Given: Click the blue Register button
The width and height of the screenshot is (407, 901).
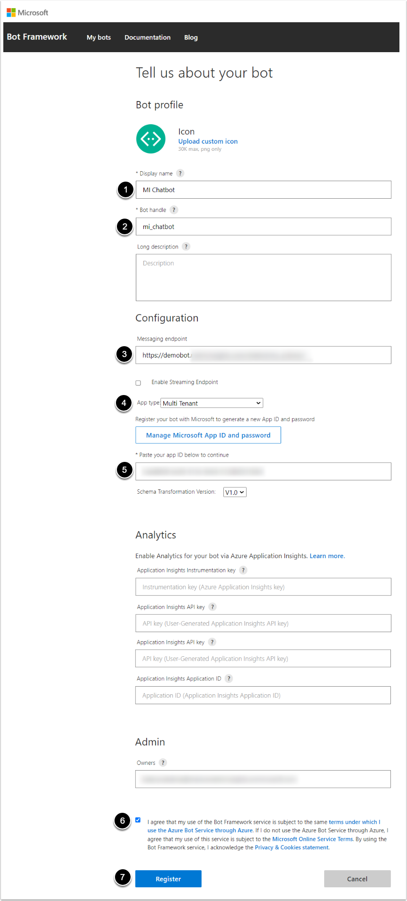Looking at the screenshot, I should [x=168, y=879].
